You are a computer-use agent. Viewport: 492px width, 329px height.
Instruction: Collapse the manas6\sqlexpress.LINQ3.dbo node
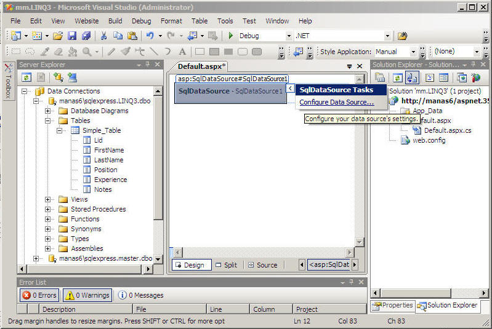36,101
